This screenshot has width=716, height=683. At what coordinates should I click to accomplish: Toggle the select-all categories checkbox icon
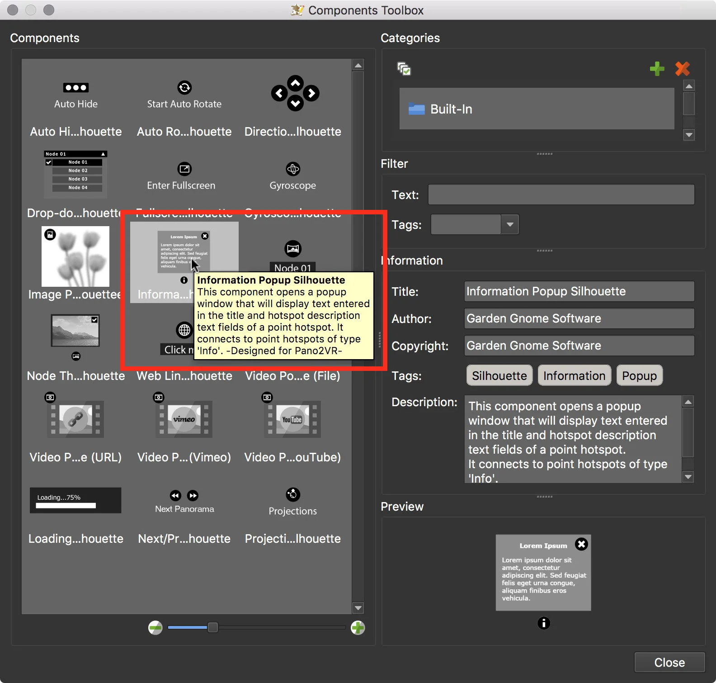tap(404, 69)
